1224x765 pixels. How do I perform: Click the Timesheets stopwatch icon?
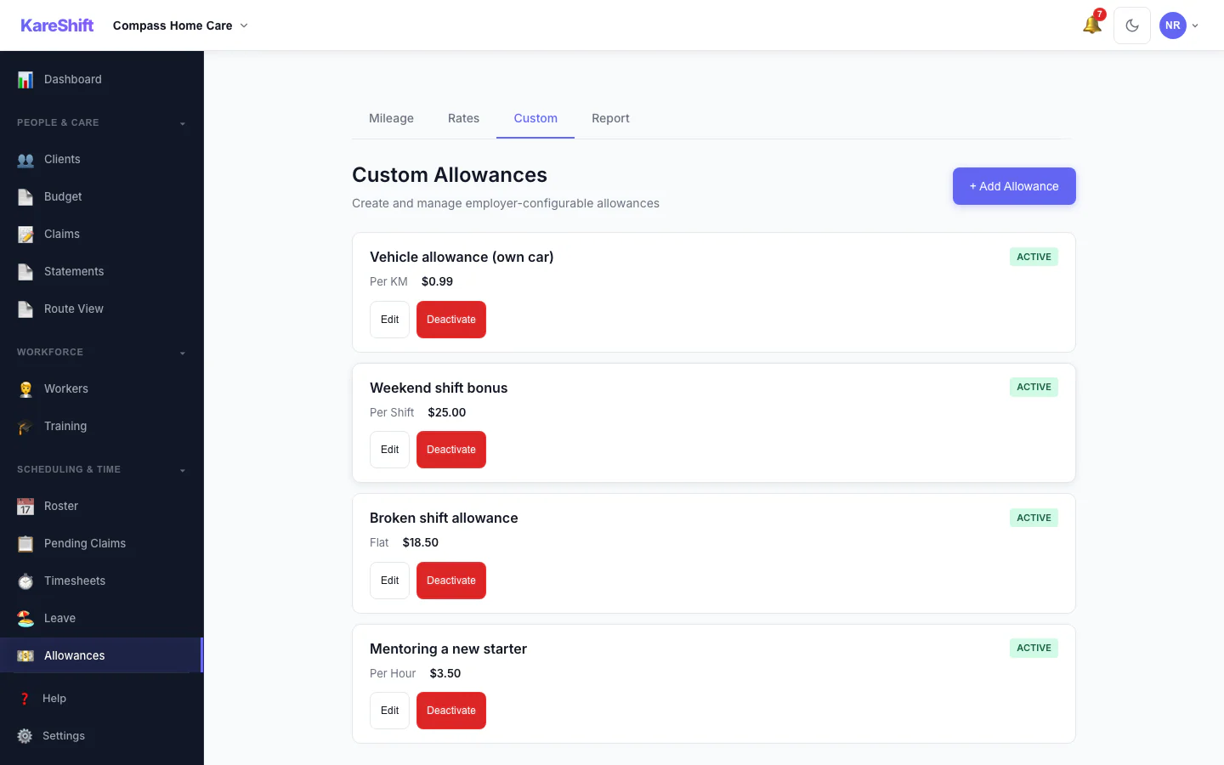point(25,581)
